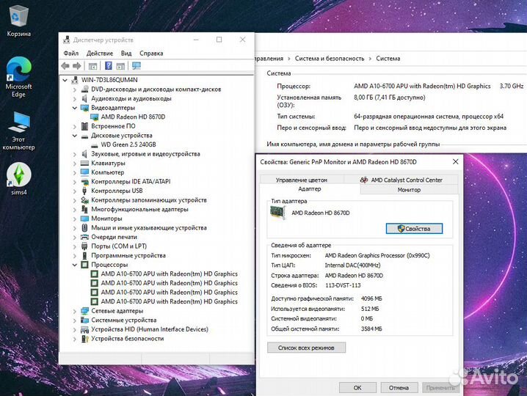
Task: Click OK in the properties dialog
Action: click(x=357, y=388)
